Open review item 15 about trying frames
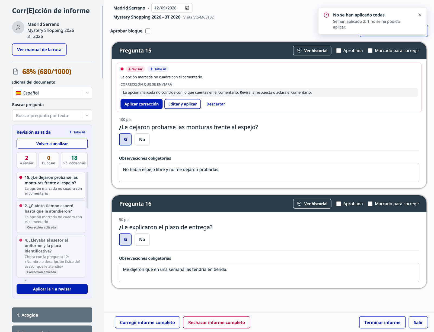434x332 pixels. pyautogui.click(x=51, y=185)
